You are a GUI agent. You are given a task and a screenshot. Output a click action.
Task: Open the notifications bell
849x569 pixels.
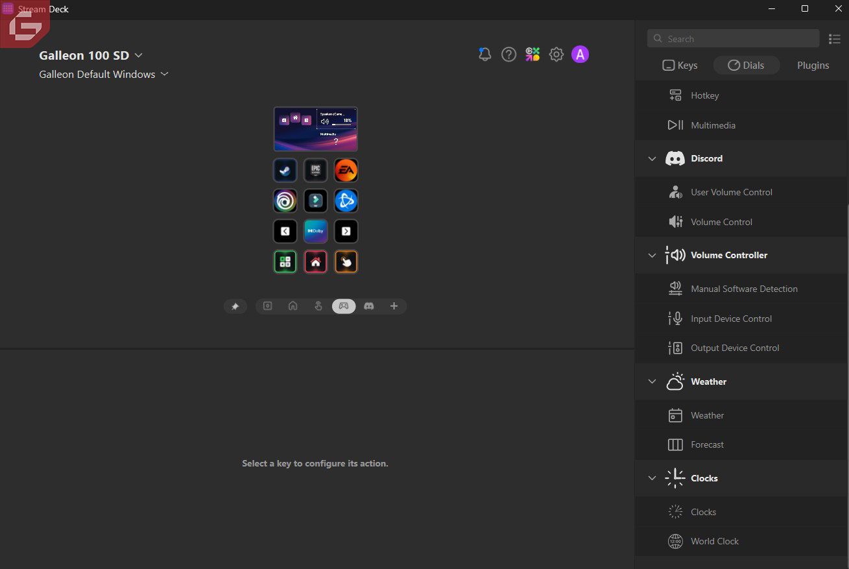coord(484,54)
